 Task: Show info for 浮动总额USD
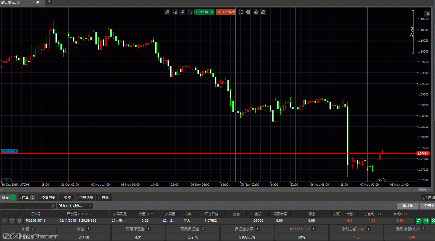point(368,229)
